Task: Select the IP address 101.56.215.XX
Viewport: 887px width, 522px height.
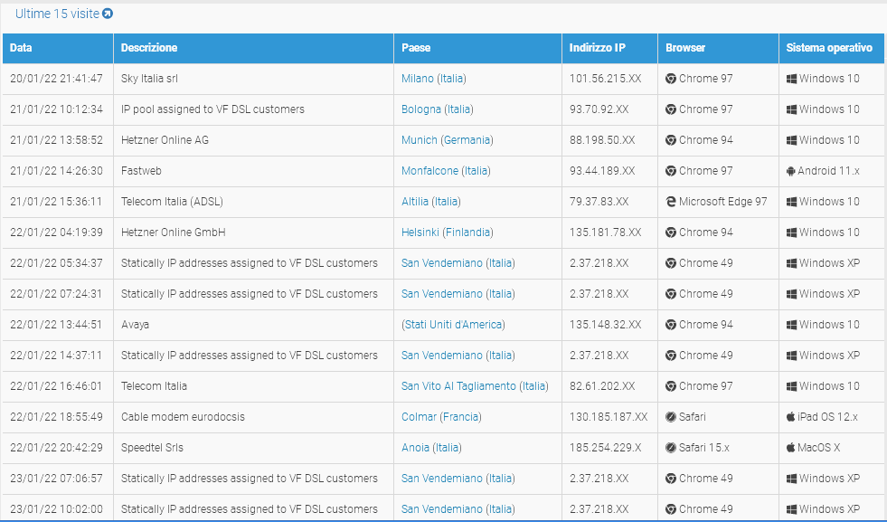Action: (x=605, y=79)
